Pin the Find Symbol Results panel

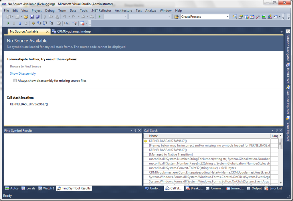click(135, 130)
